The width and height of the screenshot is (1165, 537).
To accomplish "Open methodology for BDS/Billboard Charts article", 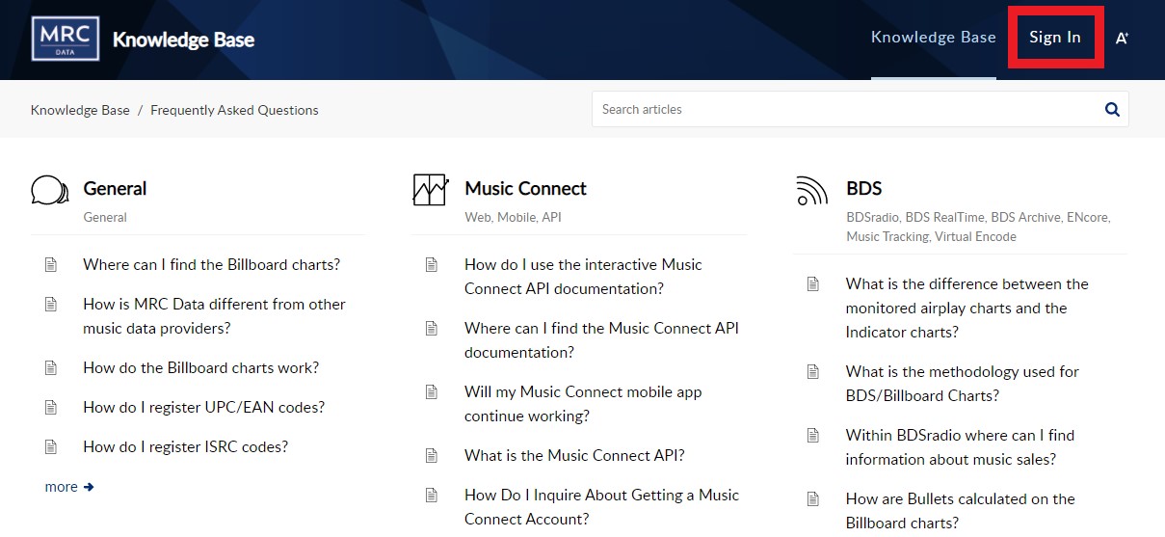I will [x=962, y=384].
